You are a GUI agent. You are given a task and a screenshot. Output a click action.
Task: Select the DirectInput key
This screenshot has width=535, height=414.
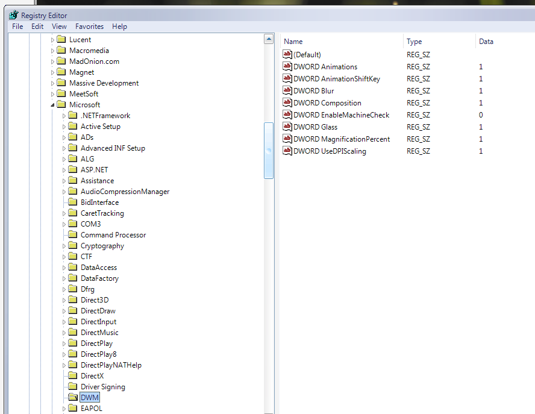click(98, 322)
